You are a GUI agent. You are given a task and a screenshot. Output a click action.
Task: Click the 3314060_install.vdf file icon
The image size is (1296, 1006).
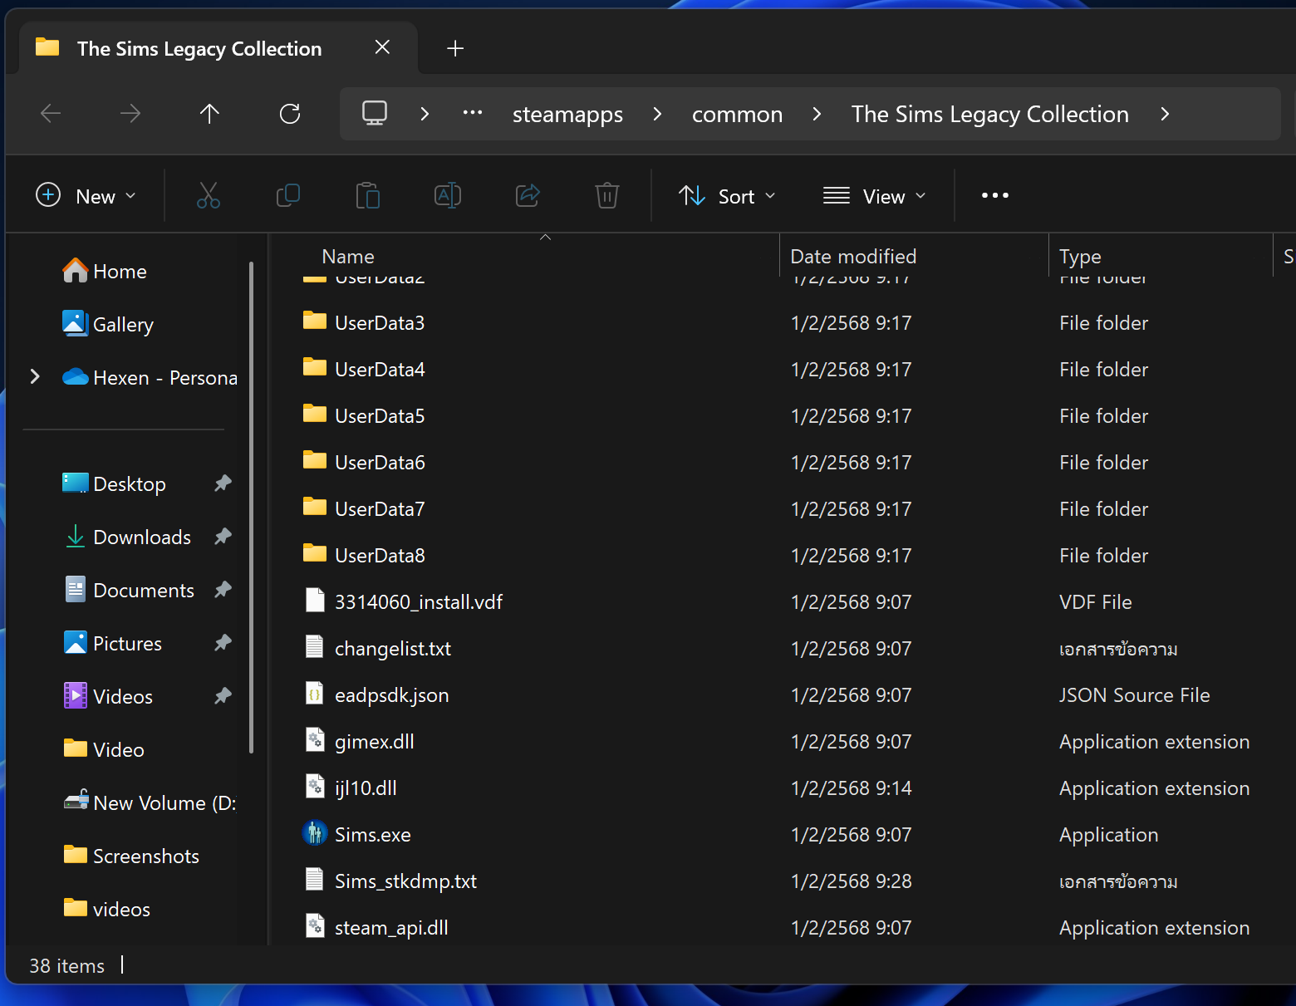pyautogui.click(x=315, y=600)
